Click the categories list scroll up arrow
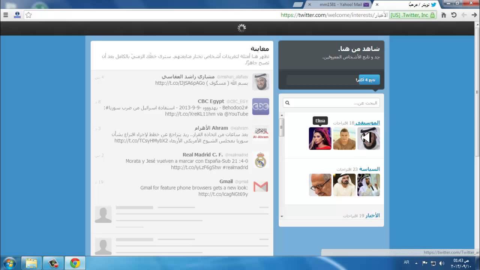 pos(282,115)
